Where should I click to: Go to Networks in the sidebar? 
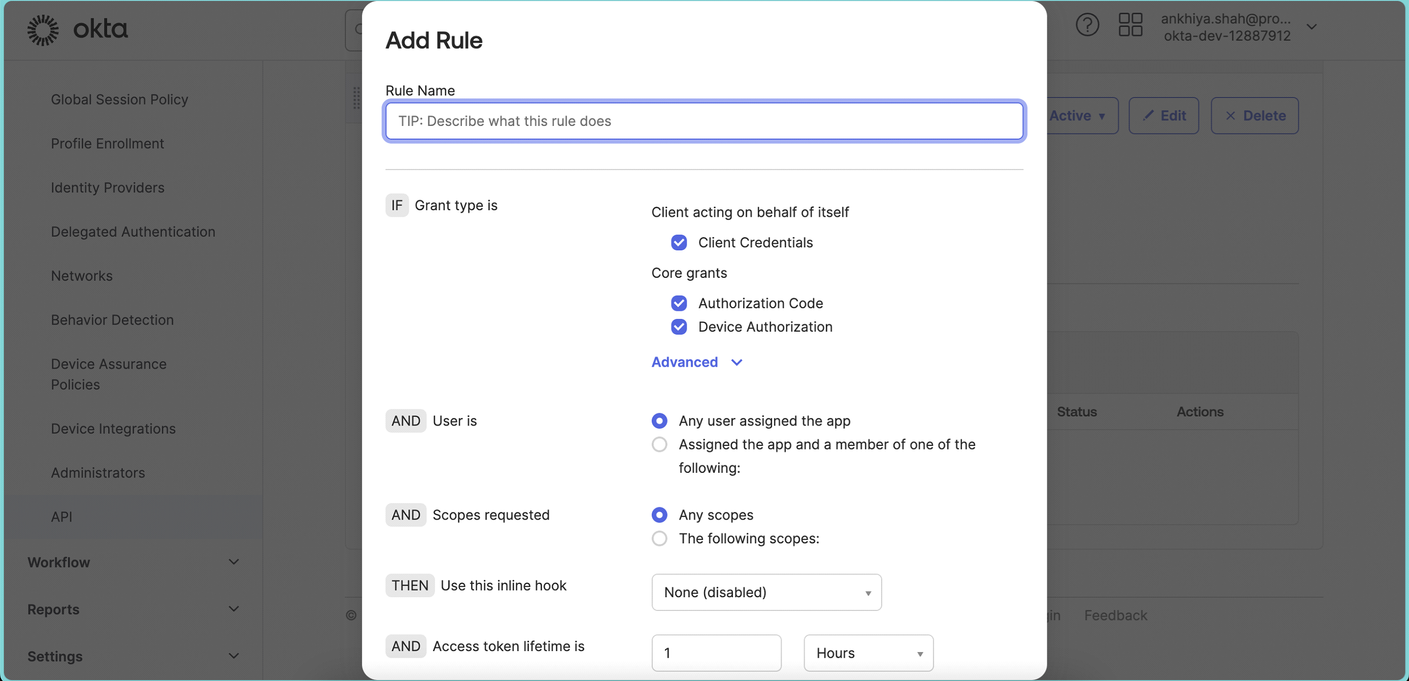tap(82, 276)
